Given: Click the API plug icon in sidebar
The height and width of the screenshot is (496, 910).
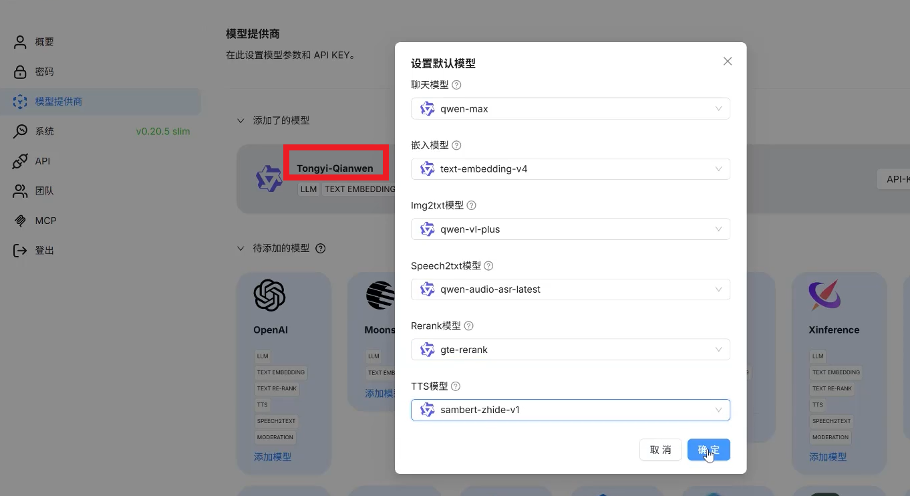Looking at the screenshot, I should click(21, 161).
